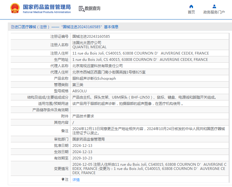
Task: Click the 备注 remark text
Action: pos(149,131)
